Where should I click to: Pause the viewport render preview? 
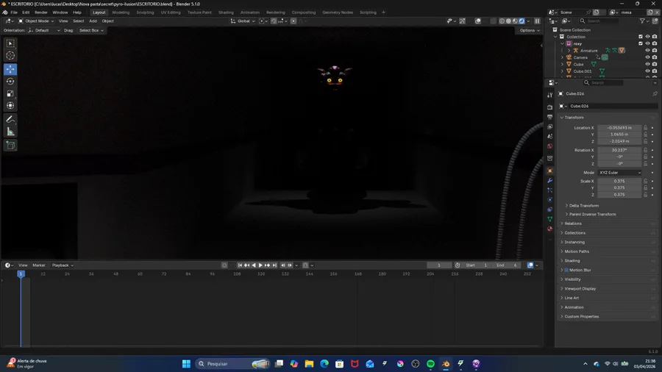coord(537,21)
